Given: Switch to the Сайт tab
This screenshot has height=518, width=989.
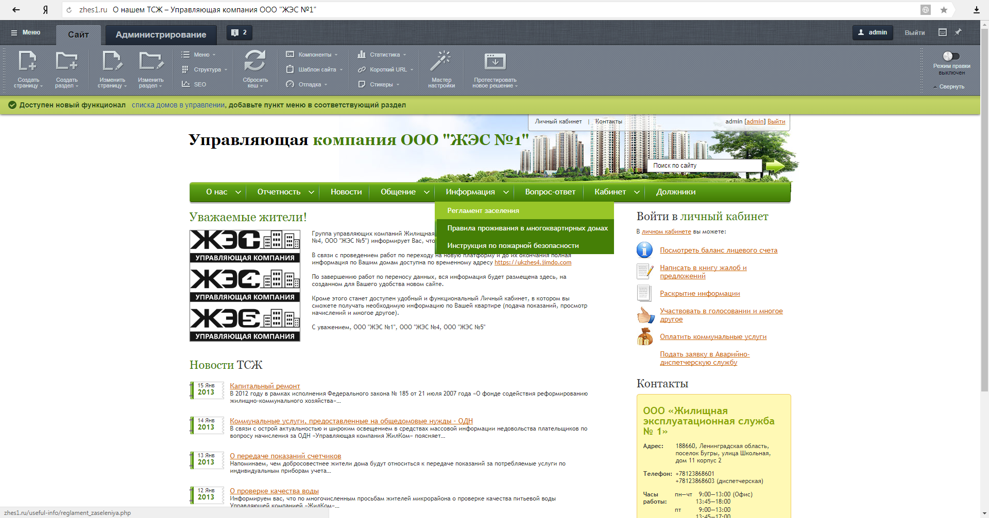Looking at the screenshot, I should coord(78,34).
